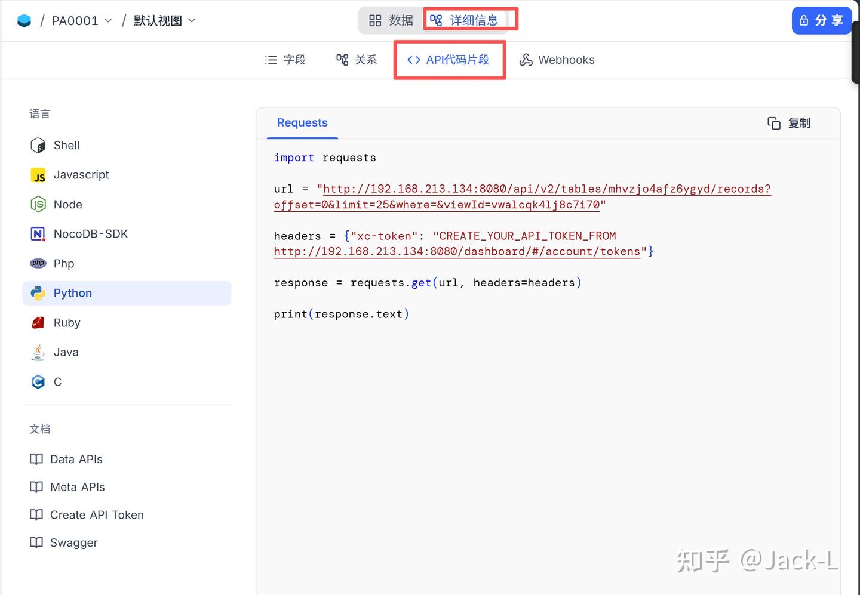
Task: Switch to the Webhooks tab
Action: [x=557, y=60]
